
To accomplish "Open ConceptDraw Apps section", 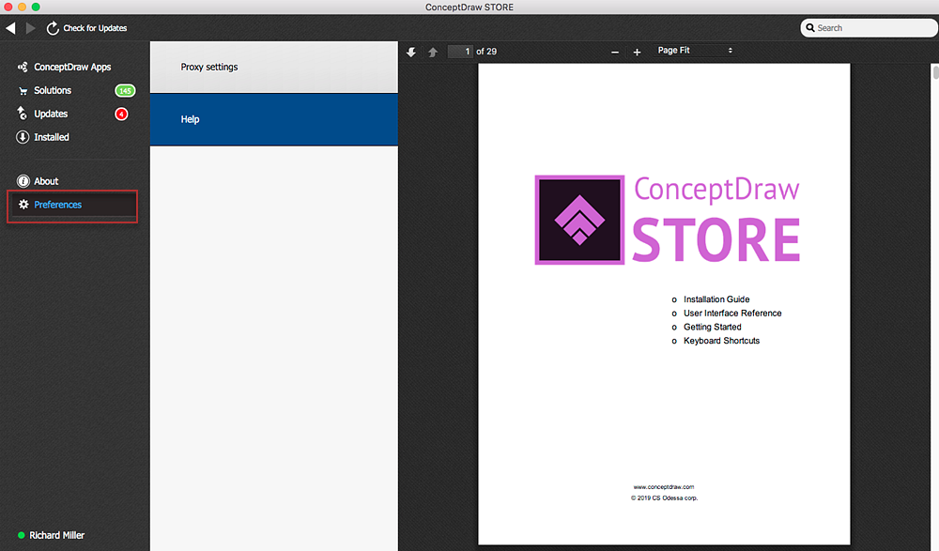I will (x=72, y=67).
